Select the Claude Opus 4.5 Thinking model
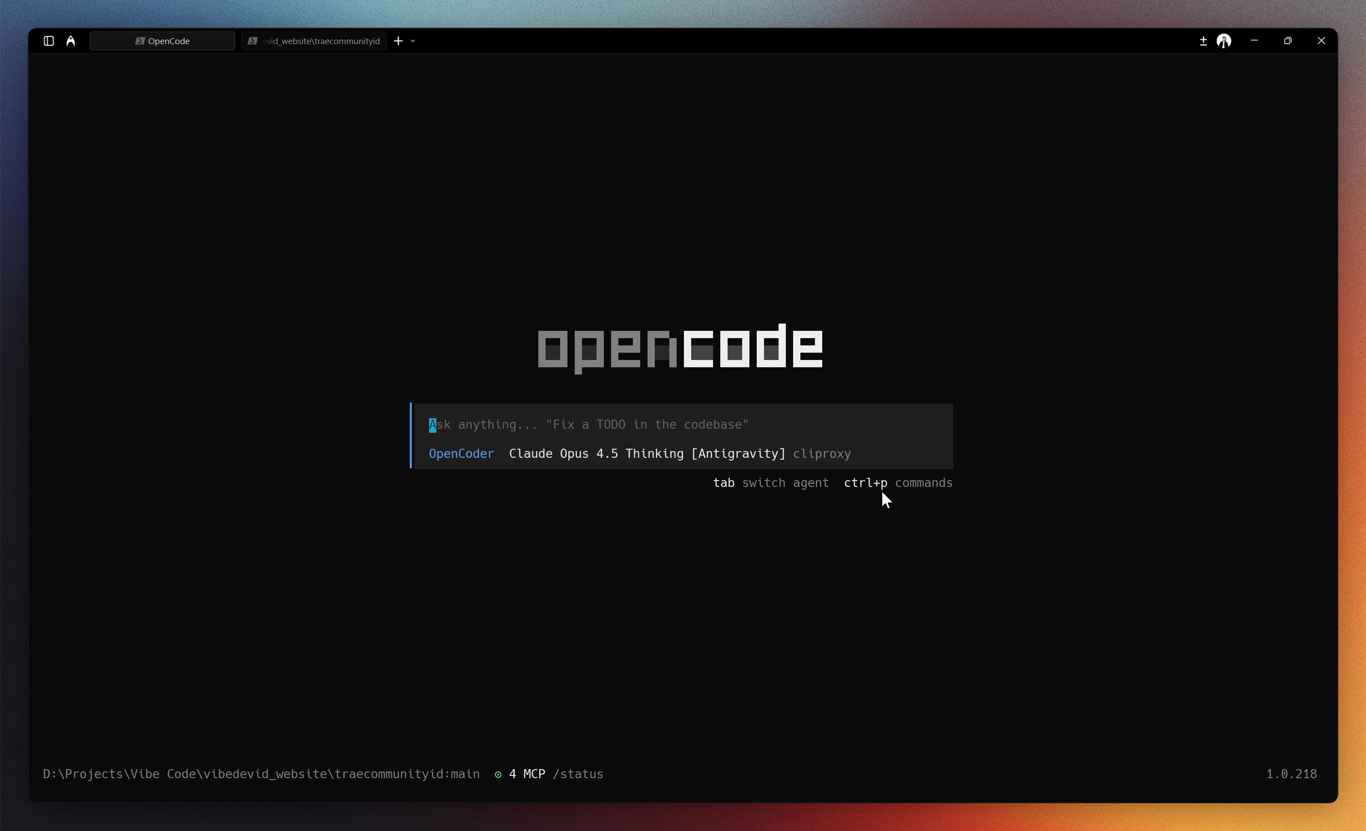1366x831 pixels. click(x=647, y=454)
